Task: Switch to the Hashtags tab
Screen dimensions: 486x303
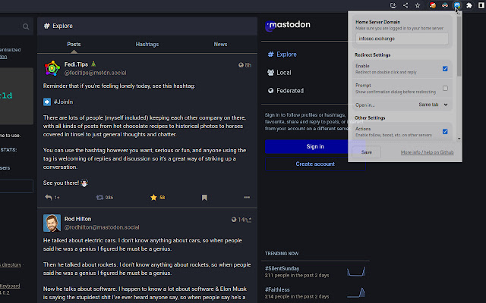Action: (x=147, y=45)
